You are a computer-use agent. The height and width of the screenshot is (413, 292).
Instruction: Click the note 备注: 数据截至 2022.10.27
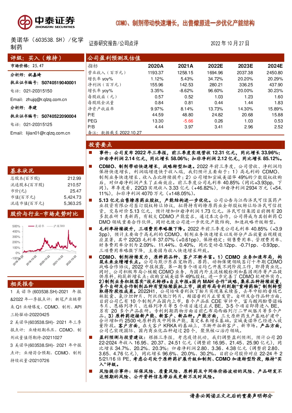tap(115, 133)
